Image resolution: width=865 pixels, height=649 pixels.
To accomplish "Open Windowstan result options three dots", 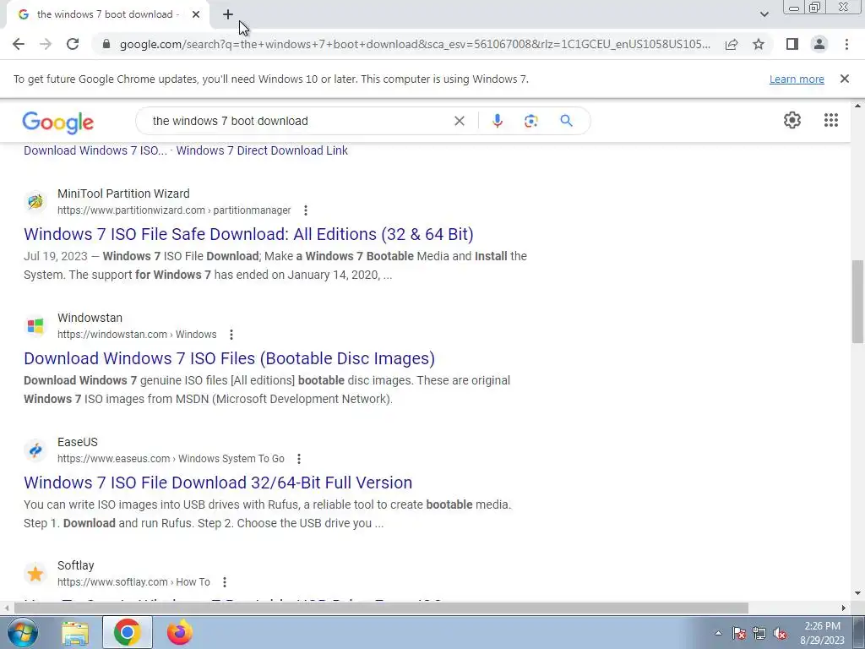I will 231,335.
